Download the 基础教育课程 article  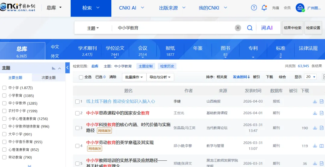pyautogui.click(x=315, y=113)
